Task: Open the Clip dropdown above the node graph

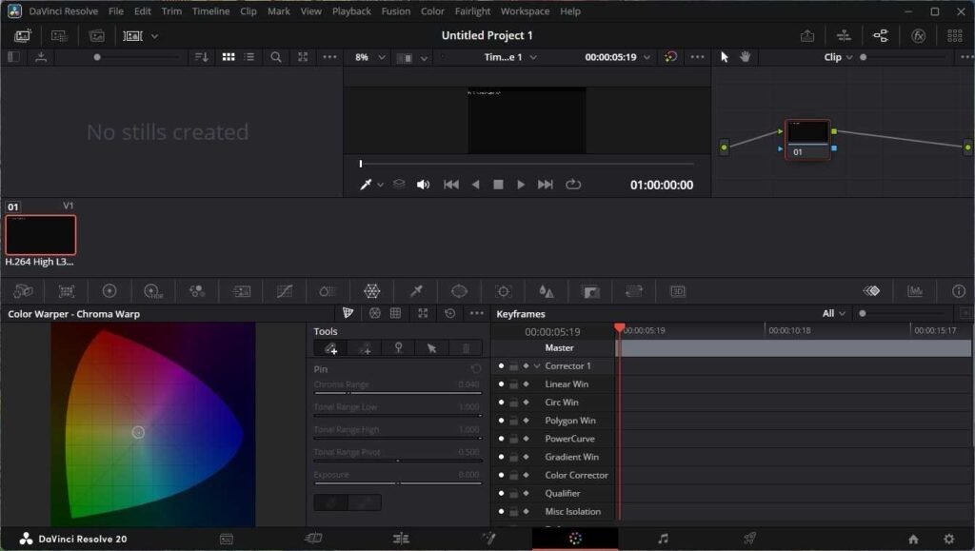Action: click(x=838, y=57)
